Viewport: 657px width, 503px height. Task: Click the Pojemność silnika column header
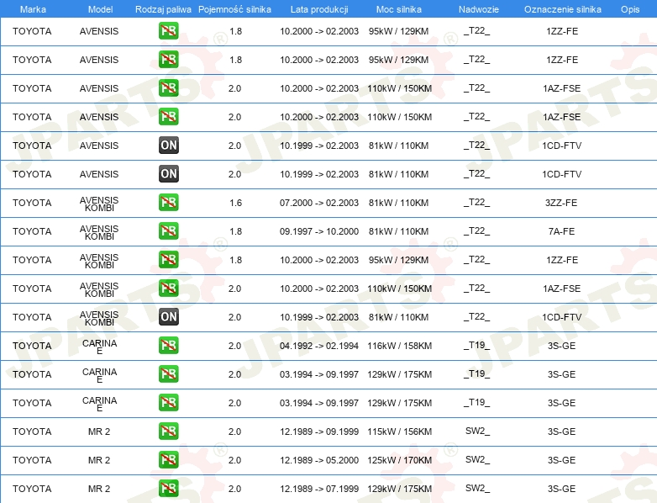pos(234,9)
